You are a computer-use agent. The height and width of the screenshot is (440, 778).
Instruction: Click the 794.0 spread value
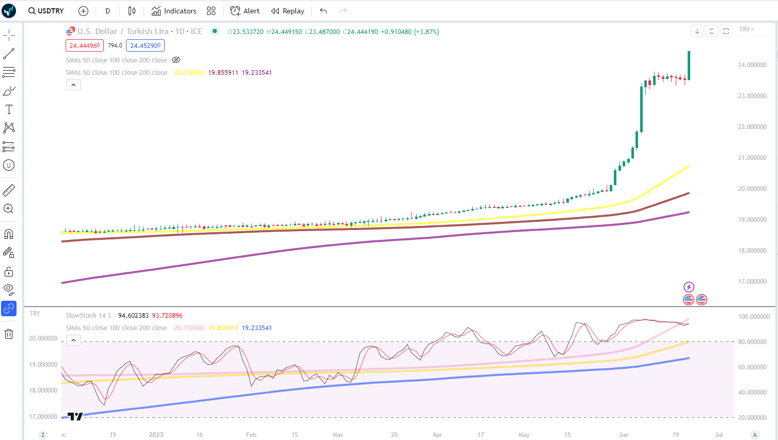click(x=115, y=45)
